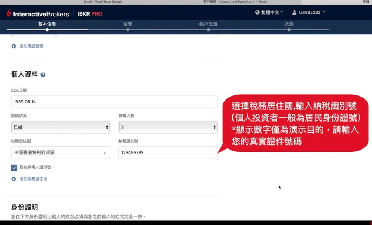Click the 納稅識別號 input field
372x225 pixels.
click(x=168, y=153)
